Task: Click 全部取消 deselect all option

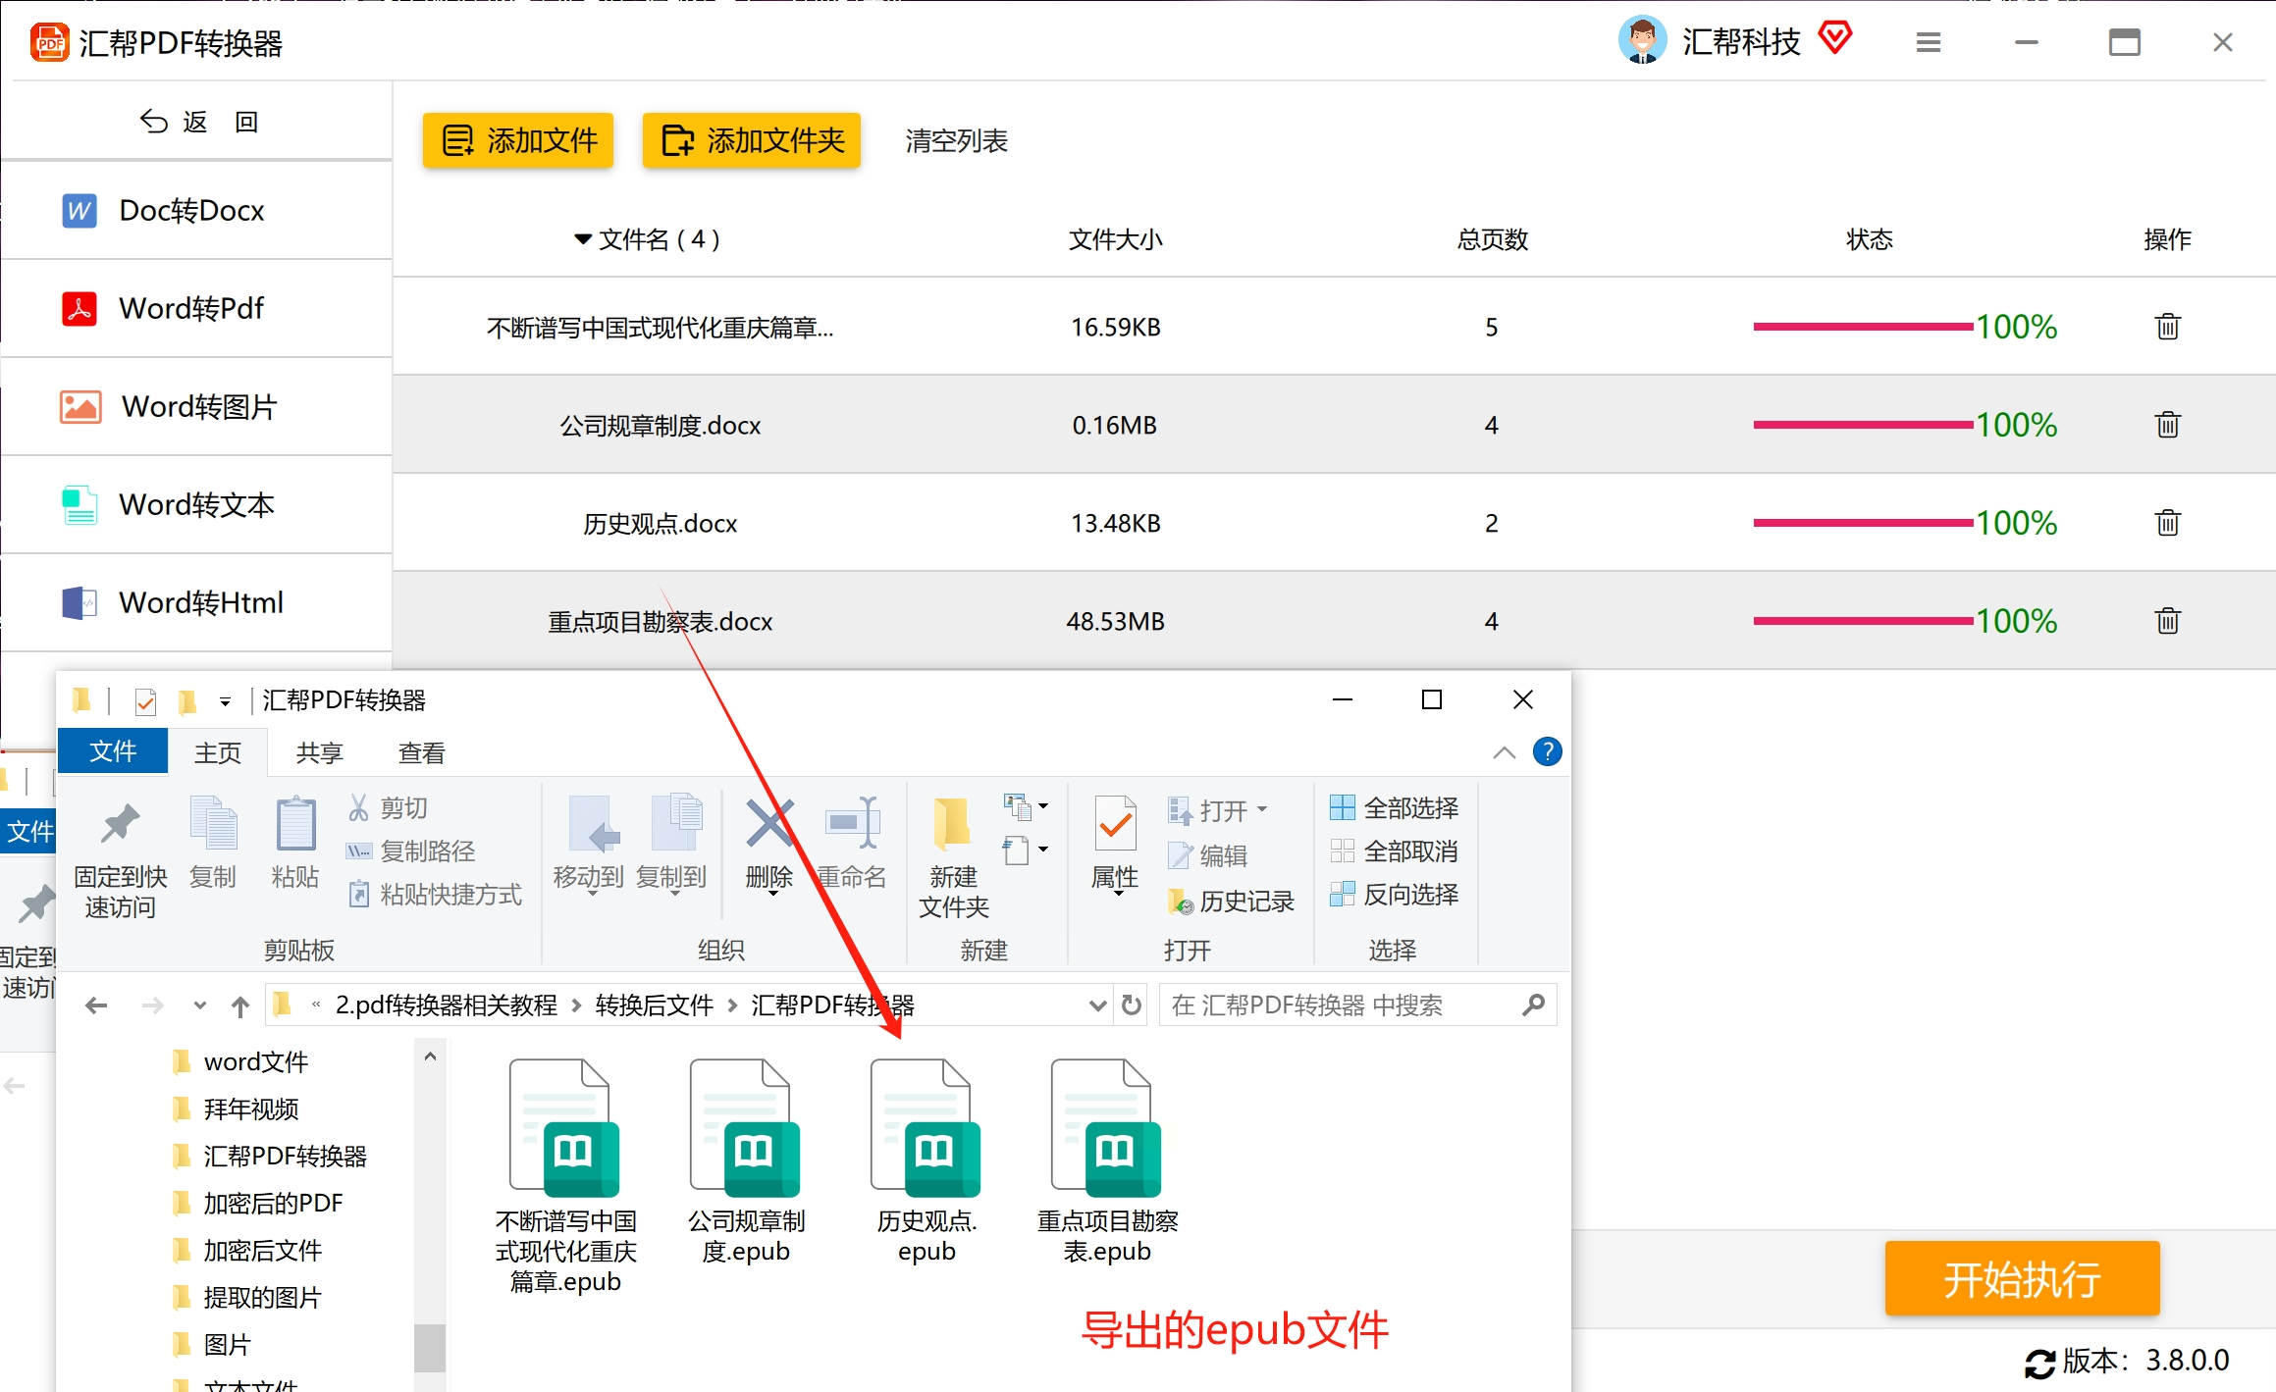Action: click(x=1394, y=851)
